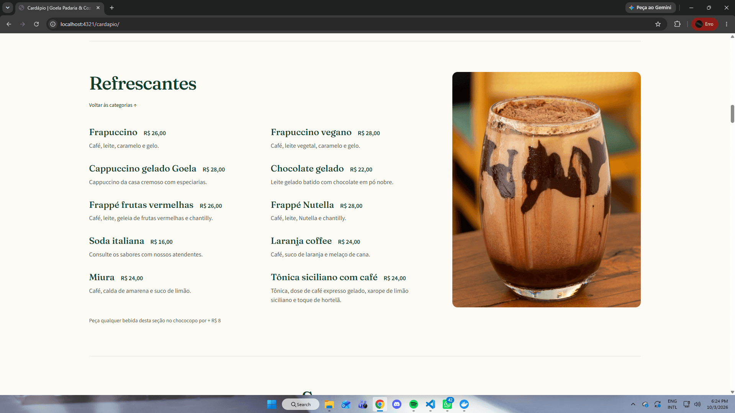Bookmark this page with the star icon

click(658, 24)
